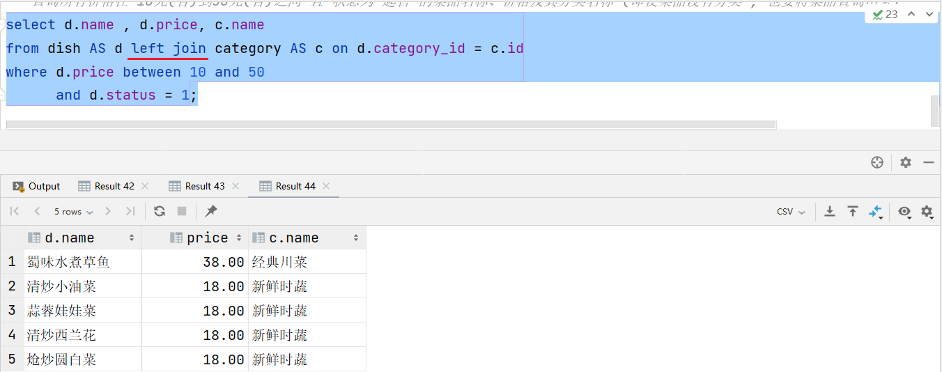Toggle the eye view options icon

coord(904,211)
